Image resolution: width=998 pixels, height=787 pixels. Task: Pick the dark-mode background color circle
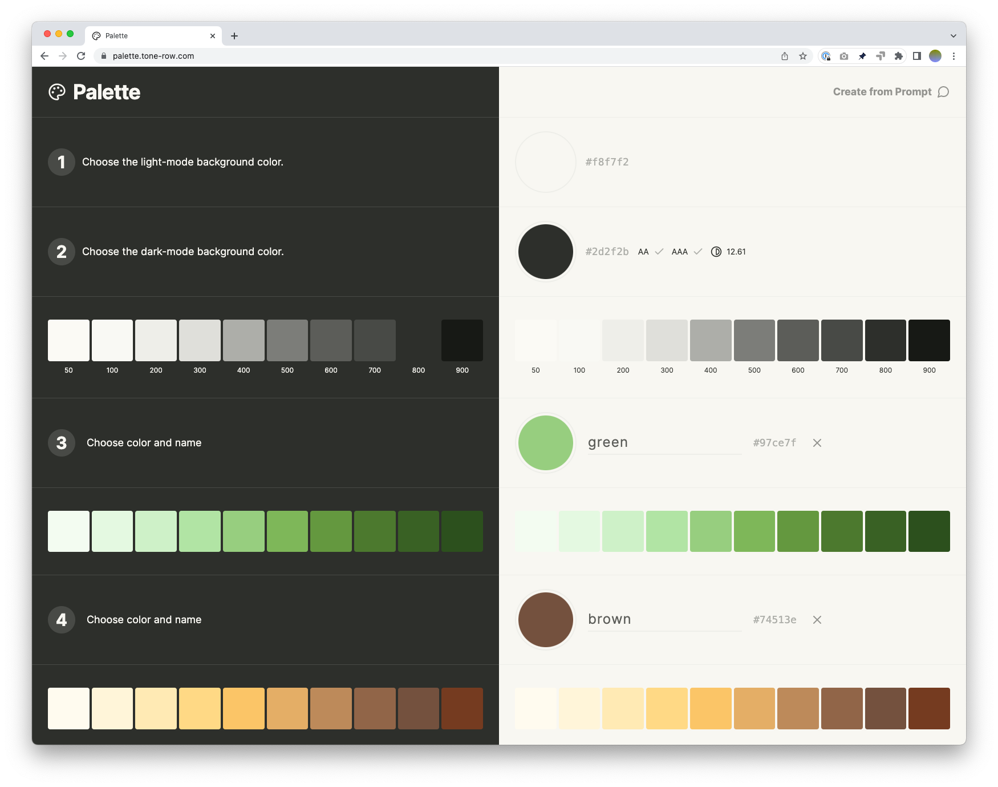point(546,252)
